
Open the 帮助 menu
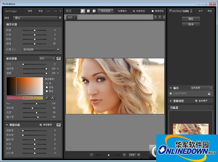209,11
